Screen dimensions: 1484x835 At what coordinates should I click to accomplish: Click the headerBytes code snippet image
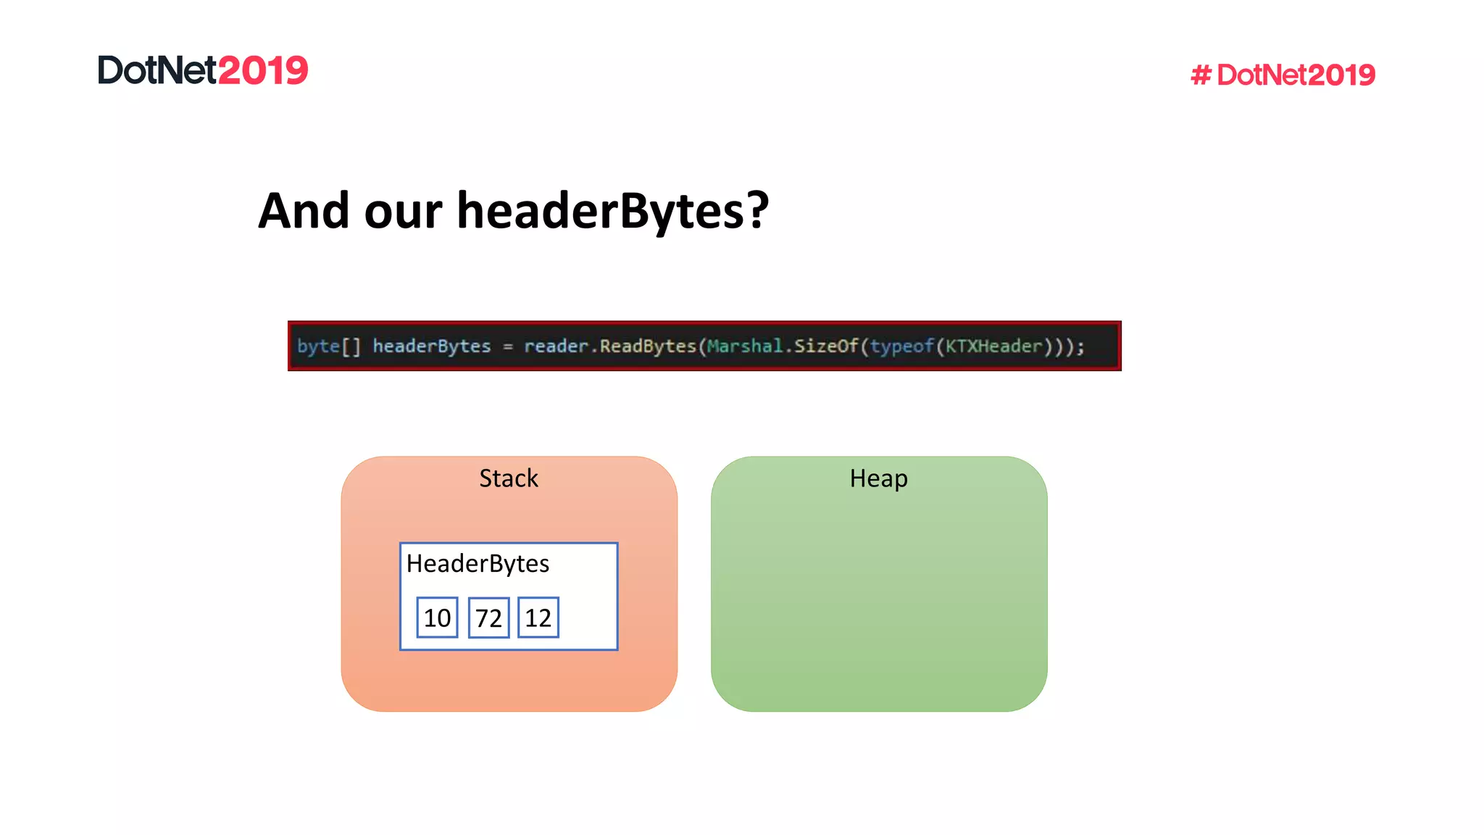[x=704, y=346]
